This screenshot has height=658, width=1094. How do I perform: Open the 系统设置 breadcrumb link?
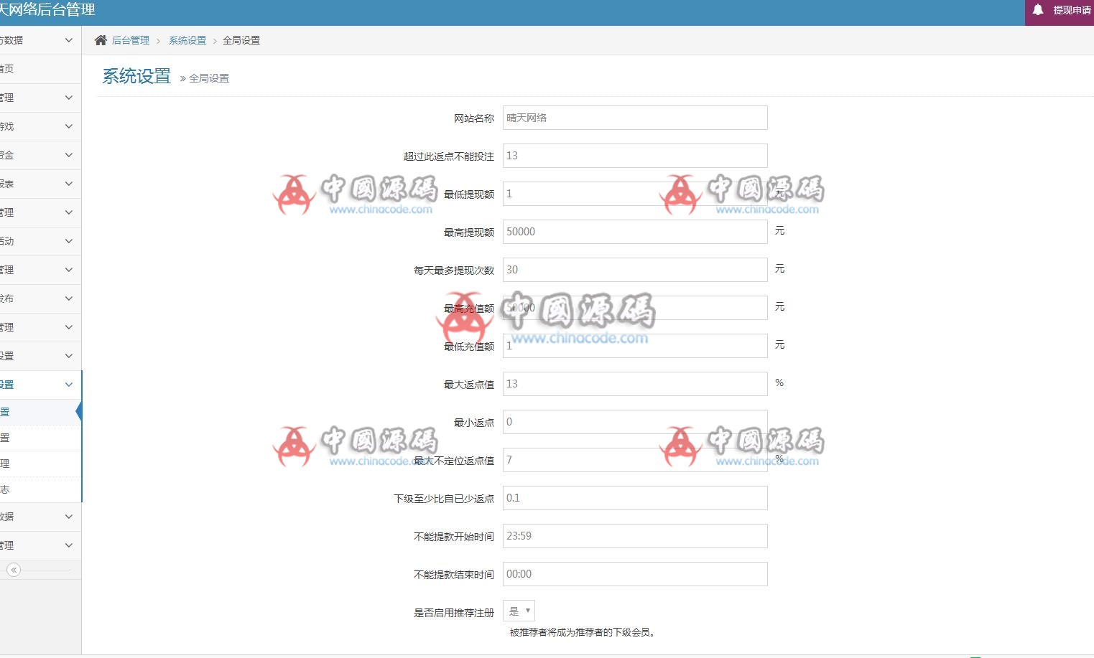coord(187,40)
